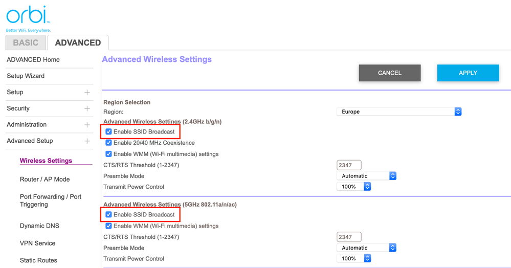The width and height of the screenshot is (511, 268).
Task: Expand the Administration plus icon
Action: click(x=87, y=125)
